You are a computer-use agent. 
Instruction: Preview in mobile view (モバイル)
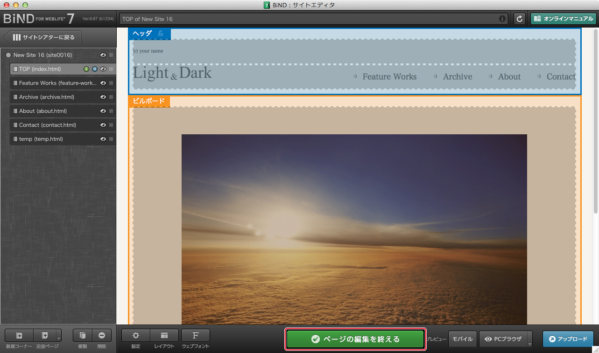click(463, 339)
